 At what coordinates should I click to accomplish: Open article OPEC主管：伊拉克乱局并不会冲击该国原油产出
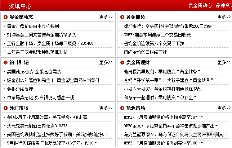[171, 126]
